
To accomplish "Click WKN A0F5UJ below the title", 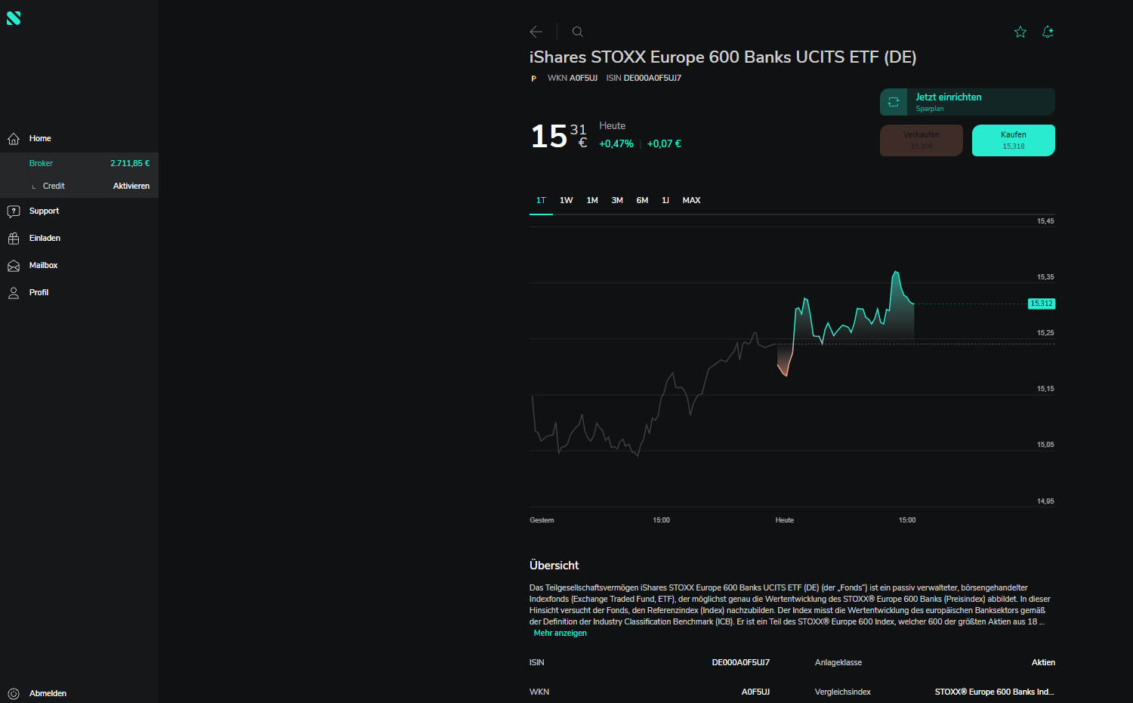I will click(573, 79).
